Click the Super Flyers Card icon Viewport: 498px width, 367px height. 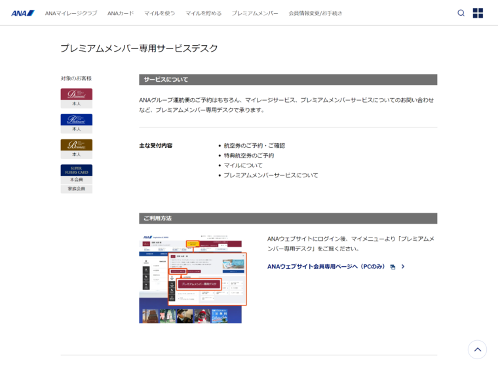coord(77,170)
